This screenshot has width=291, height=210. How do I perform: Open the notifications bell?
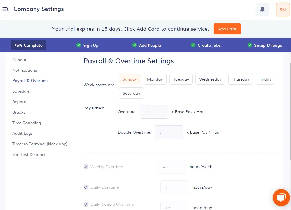click(x=262, y=9)
